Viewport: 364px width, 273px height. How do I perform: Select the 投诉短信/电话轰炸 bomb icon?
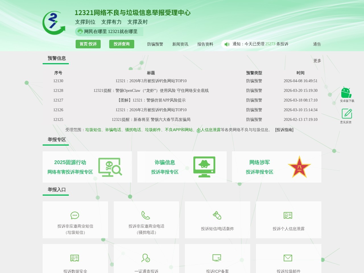[217, 215]
